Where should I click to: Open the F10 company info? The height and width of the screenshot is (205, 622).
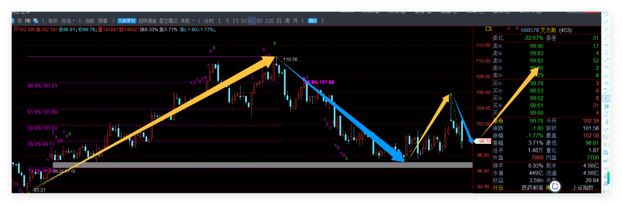pos(28,21)
